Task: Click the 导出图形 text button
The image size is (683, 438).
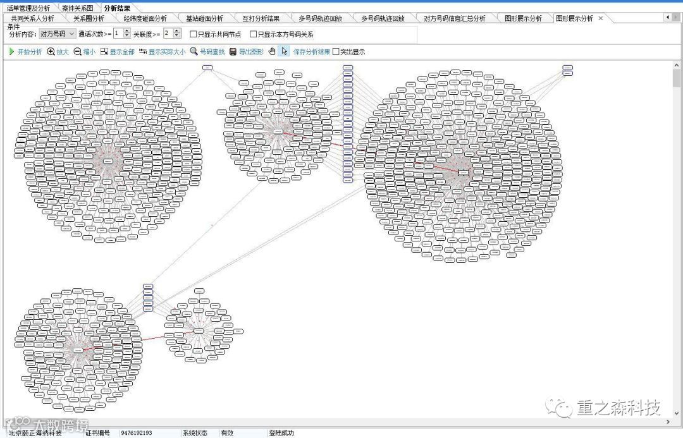Action: coord(251,52)
